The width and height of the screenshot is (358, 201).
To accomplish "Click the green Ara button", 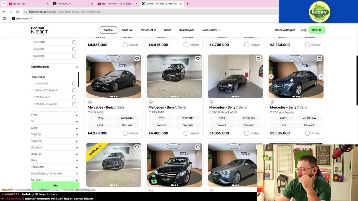I will [55, 185].
